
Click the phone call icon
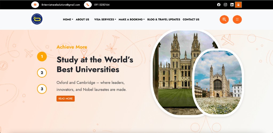pos(88,5)
